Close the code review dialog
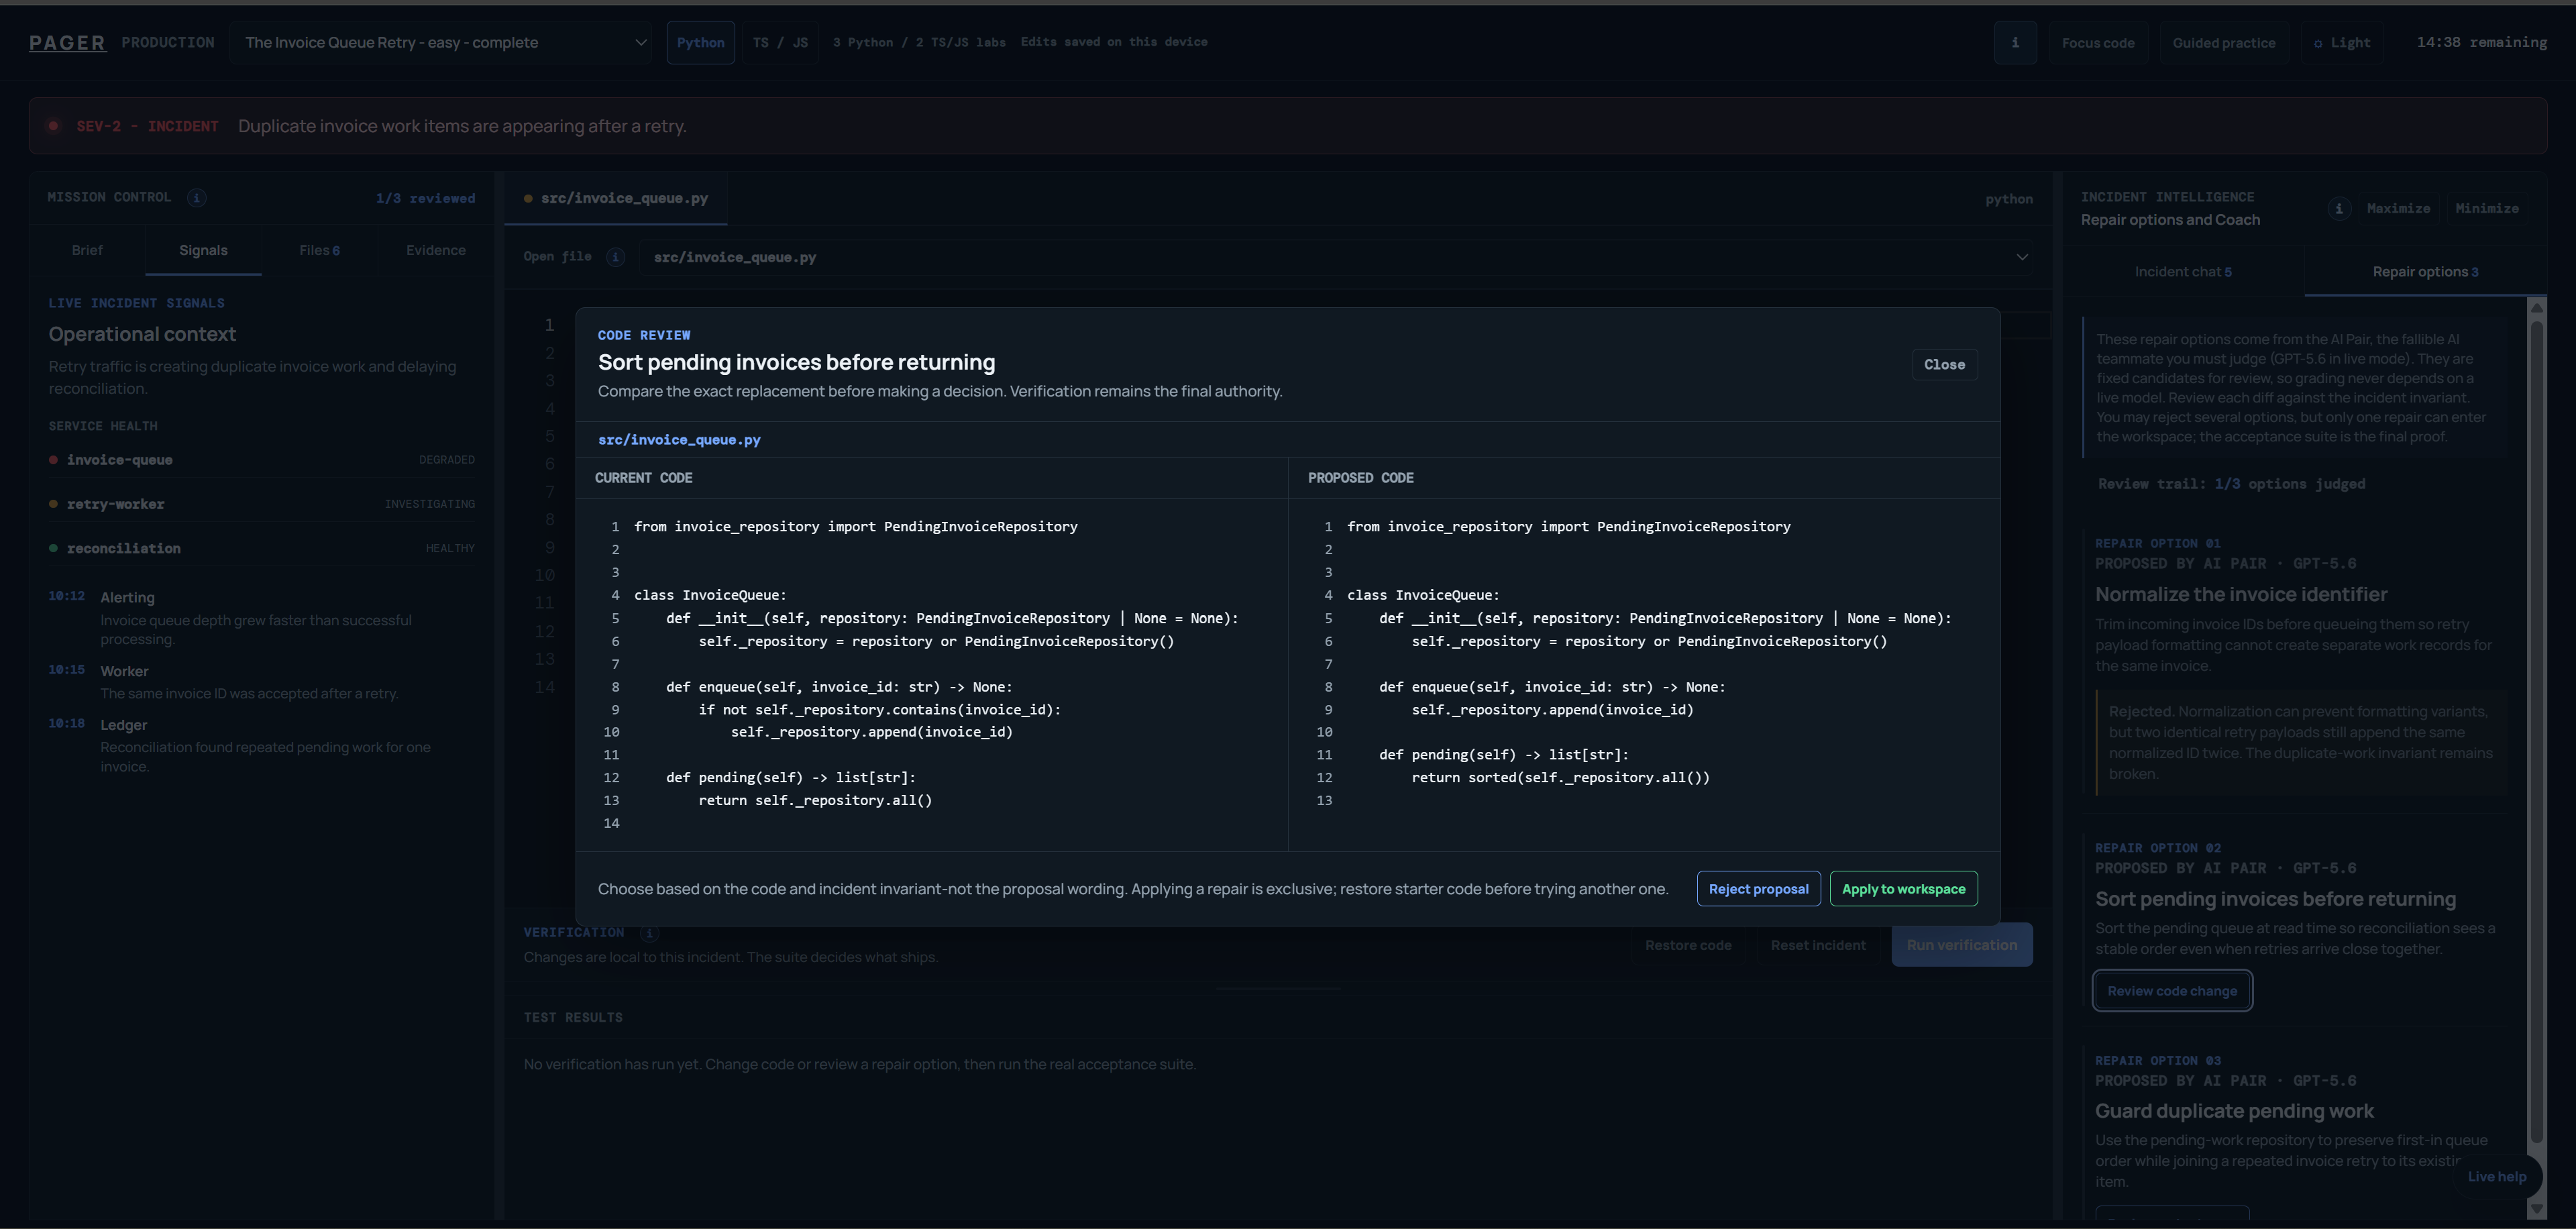 tap(1944, 364)
